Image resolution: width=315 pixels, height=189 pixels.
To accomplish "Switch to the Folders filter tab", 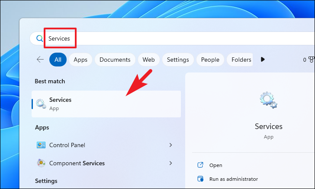I will [x=240, y=60].
